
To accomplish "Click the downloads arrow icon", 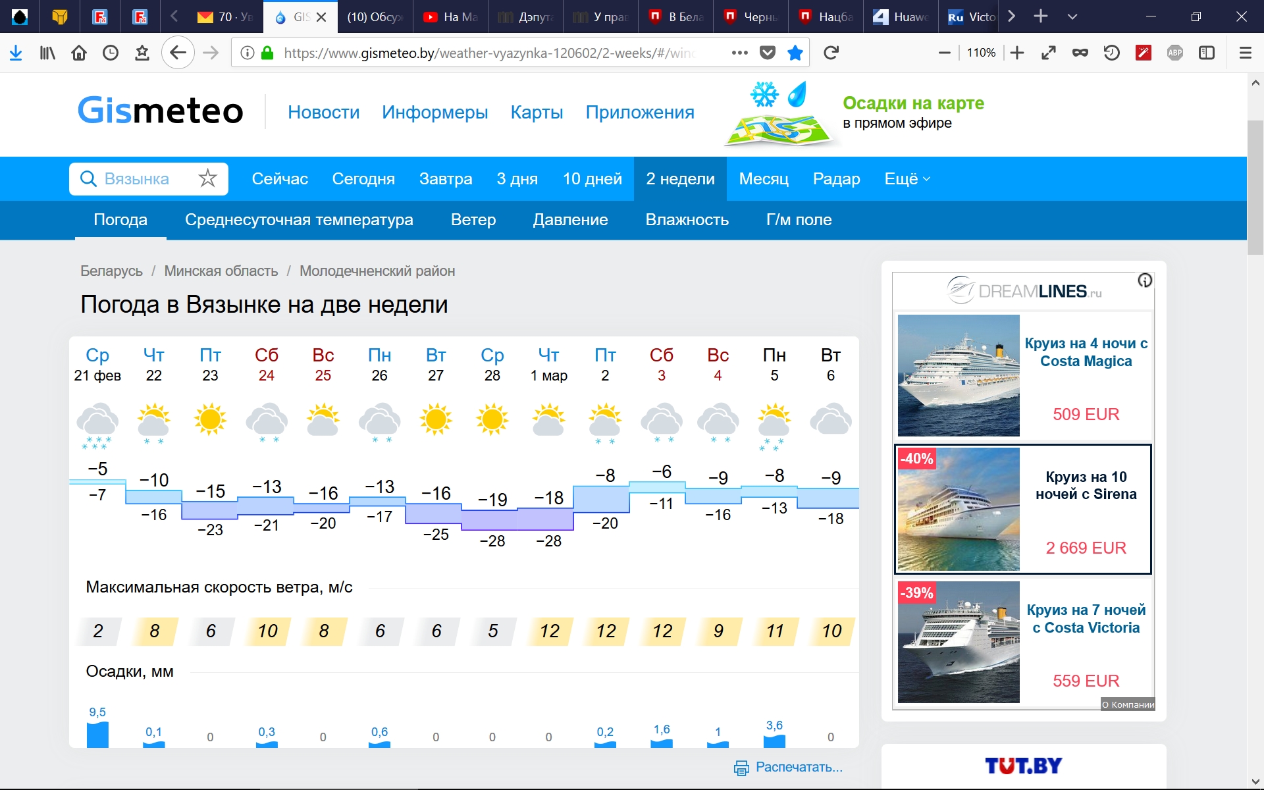I will [x=16, y=53].
